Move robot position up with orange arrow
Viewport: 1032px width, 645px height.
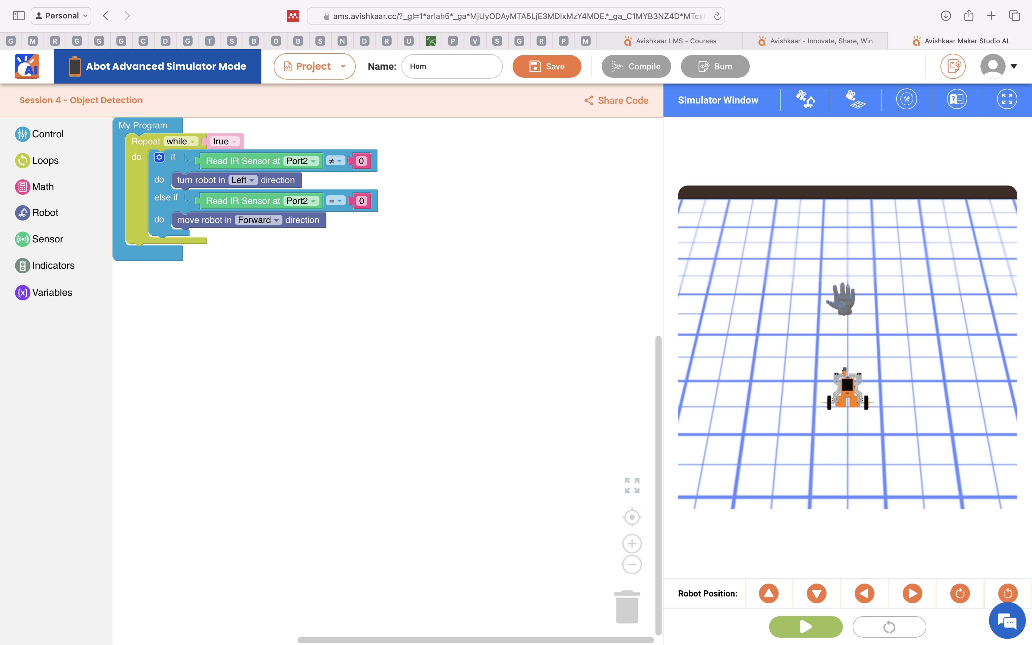tap(768, 593)
